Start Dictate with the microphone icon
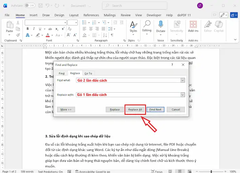 (x=160, y=25)
